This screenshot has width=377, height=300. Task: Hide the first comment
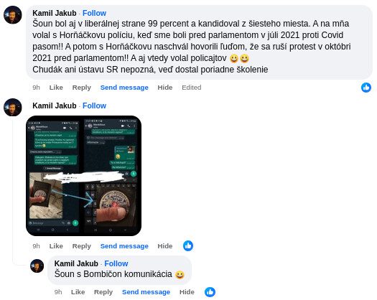[x=165, y=88]
